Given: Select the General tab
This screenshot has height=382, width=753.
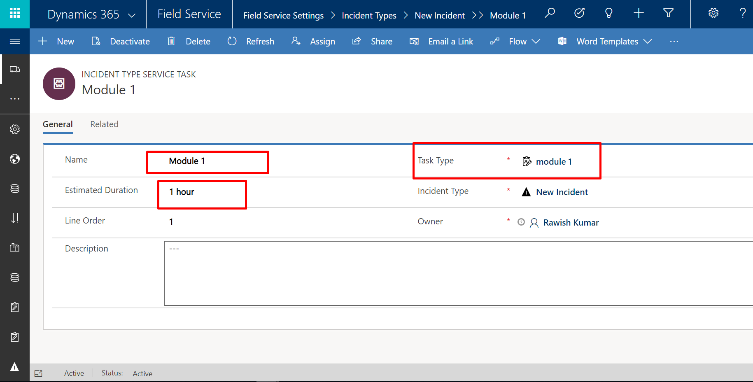Looking at the screenshot, I should 58,124.
